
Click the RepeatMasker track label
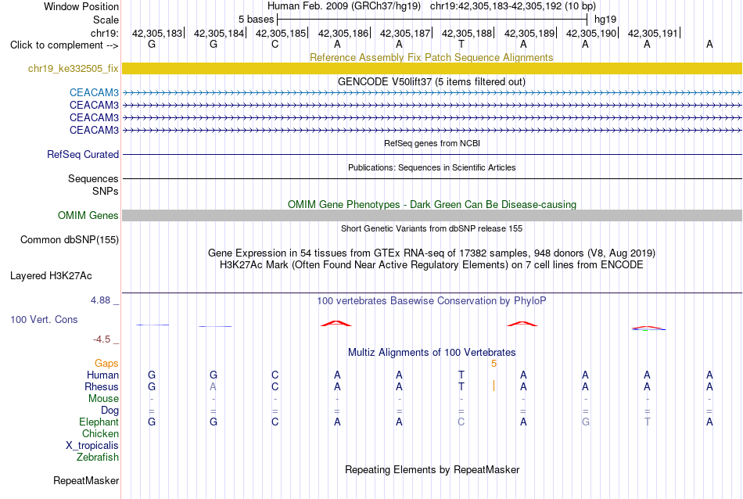point(86,480)
